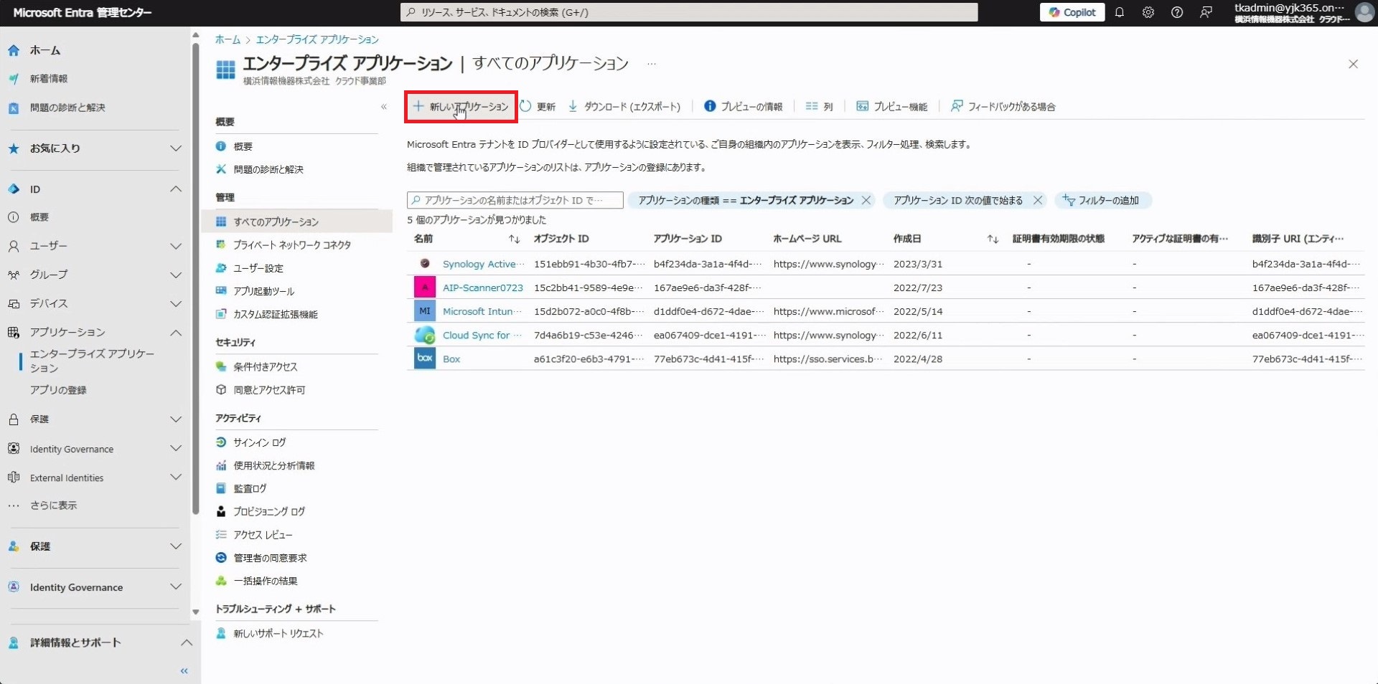Click the ellipsis next to page title
The width and height of the screenshot is (1378, 684).
point(651,64)
